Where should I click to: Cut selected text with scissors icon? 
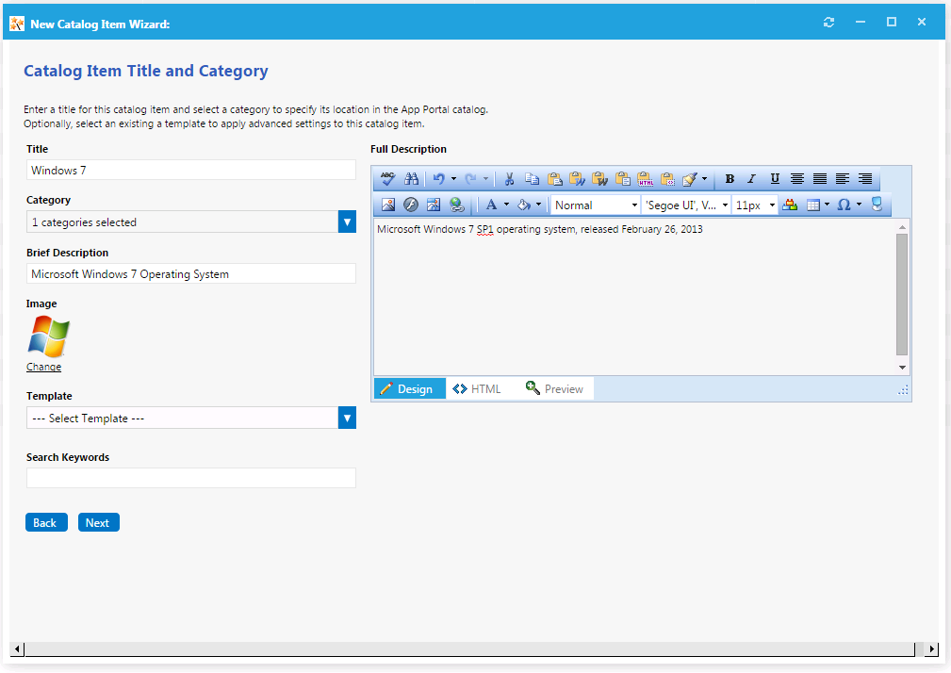[509, 179]
